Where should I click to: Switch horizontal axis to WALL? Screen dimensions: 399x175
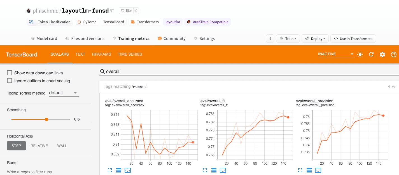(x=62, y=146)
